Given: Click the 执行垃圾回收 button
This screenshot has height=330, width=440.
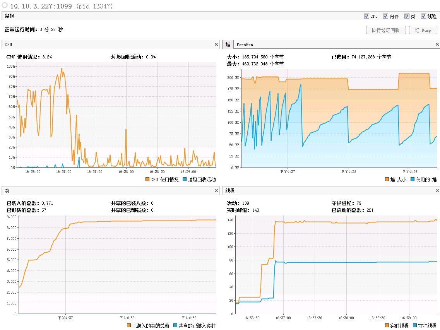Looking at the screenshot, I should (x=386, y=30).
